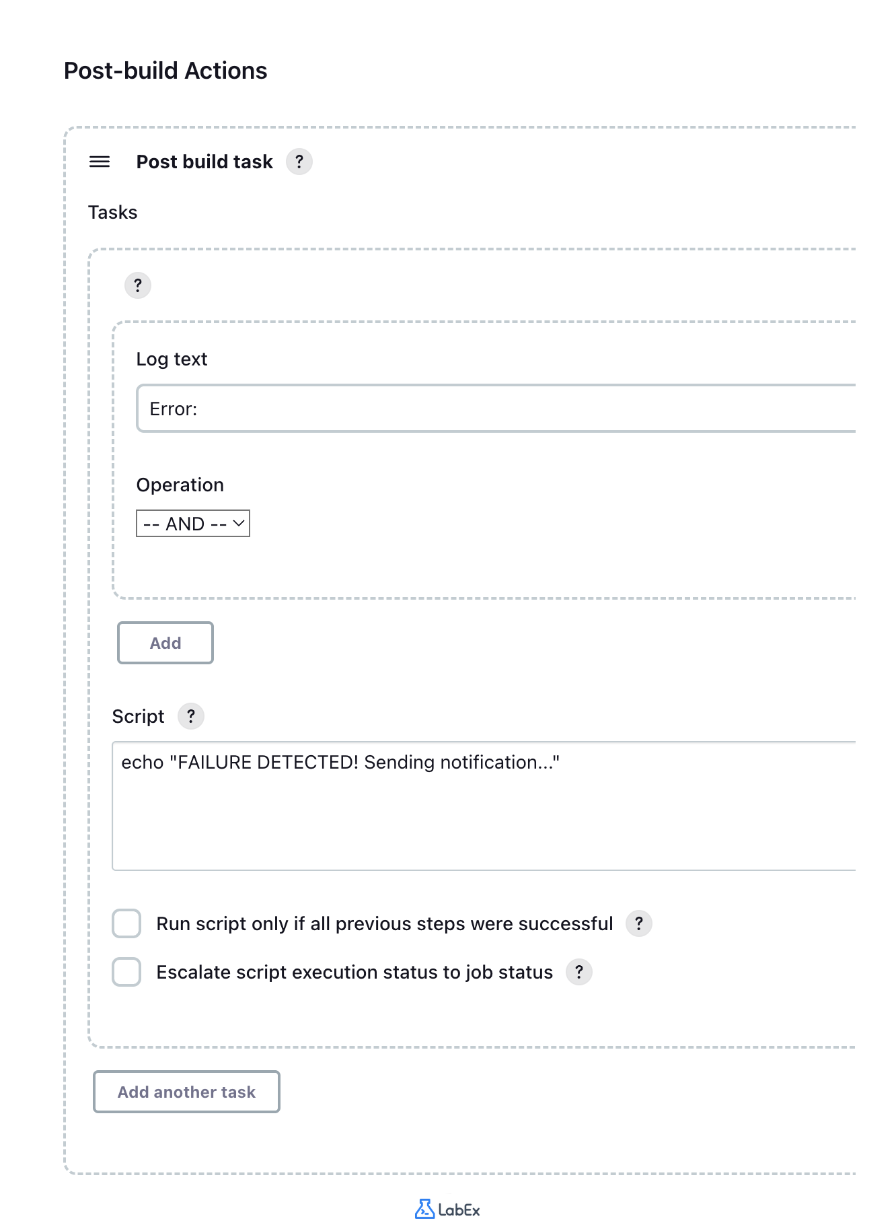The width and height of the screenshot is (896, 1229).
Task: Click the Operation dropdown chevron arrow
Action: coord(237,523)
